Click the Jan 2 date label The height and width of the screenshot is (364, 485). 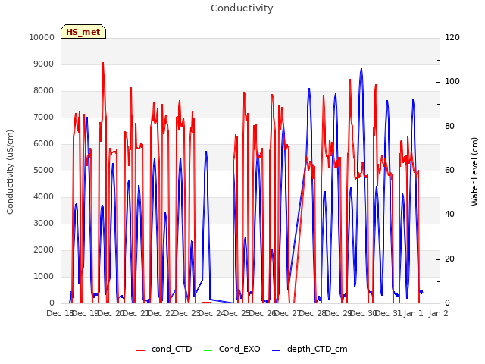pos(438,313)
